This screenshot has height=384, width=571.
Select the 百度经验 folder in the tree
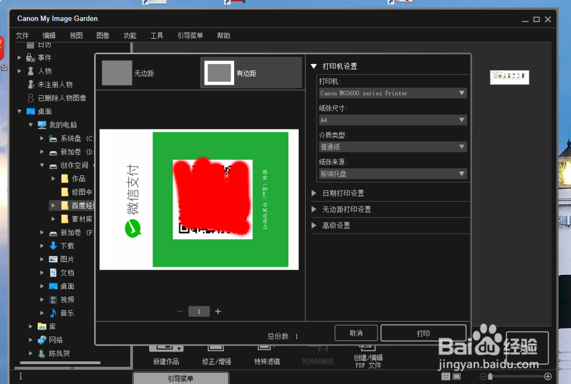pos(72,205)
